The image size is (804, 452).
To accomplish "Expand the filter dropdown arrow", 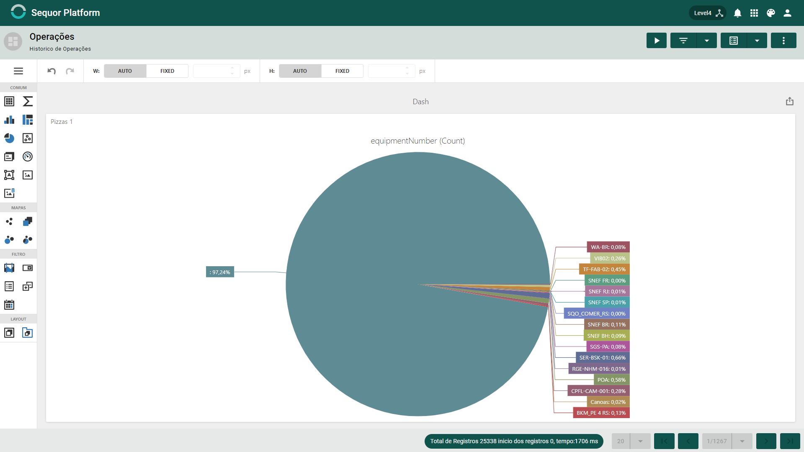I will [x=707, y=41].
